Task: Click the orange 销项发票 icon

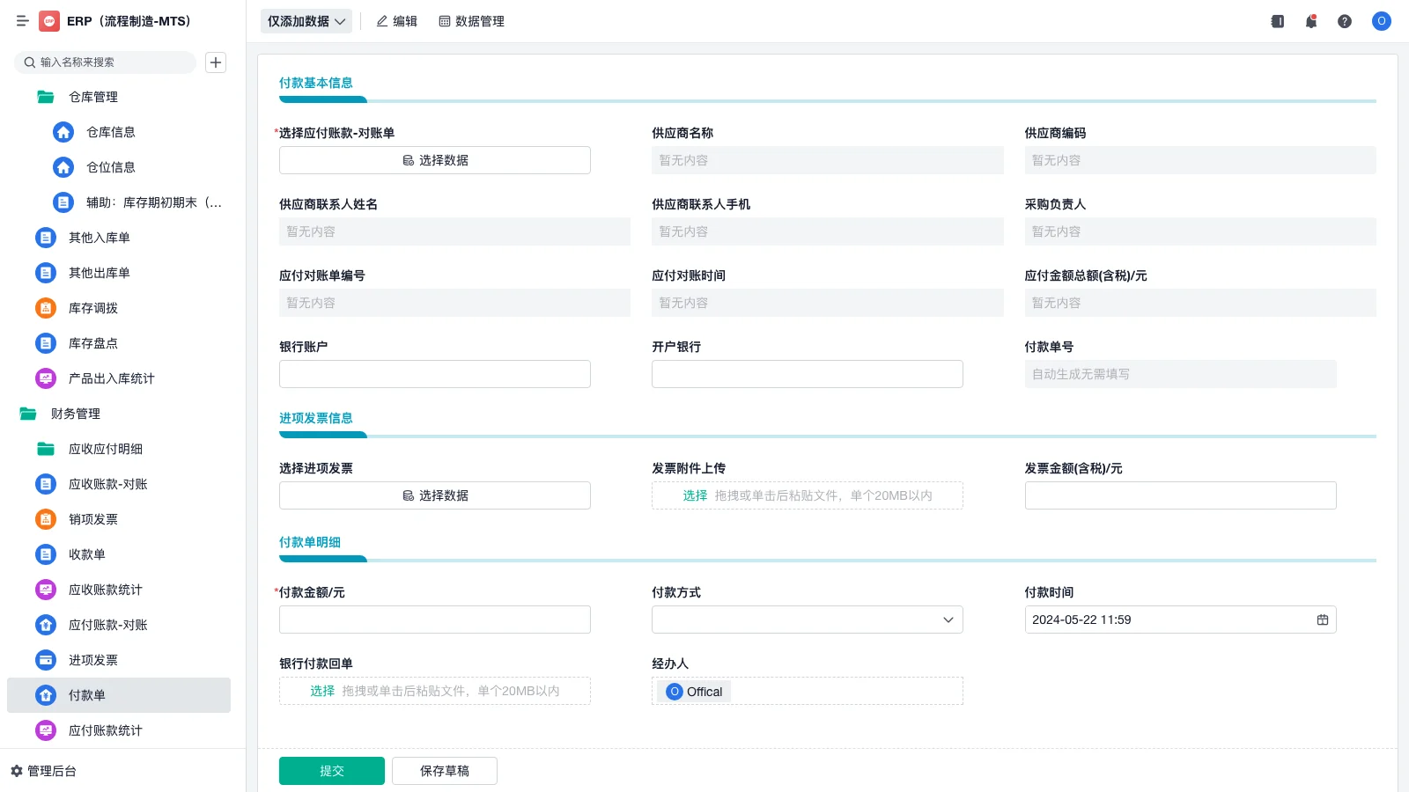Action: click(x=46, y=519)
